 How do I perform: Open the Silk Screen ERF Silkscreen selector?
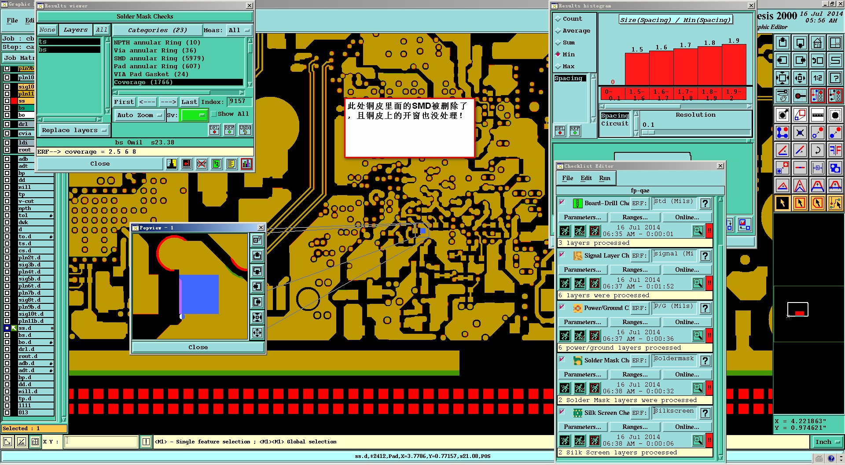[674, 413]
